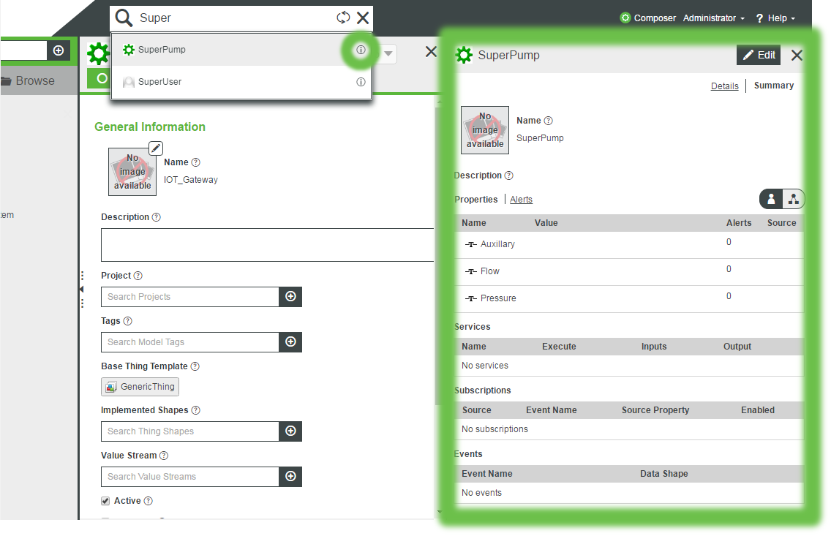Viewport: 831px width, 536px height.
Task: Collapse the left panel with splitter arrow
Action: (82, 289)
